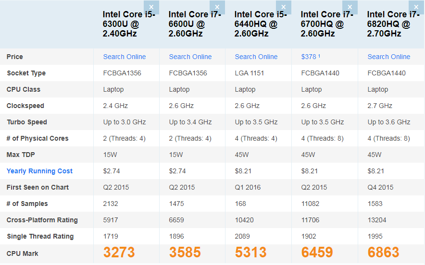The image size is (425, 265).
Task: Remove Intel Core i7-6700HQ column with X icon
Action: pyautogui.click(x=350, y=7)
